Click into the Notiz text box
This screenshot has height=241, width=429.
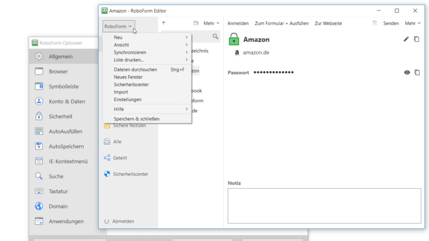pos(324,205)
